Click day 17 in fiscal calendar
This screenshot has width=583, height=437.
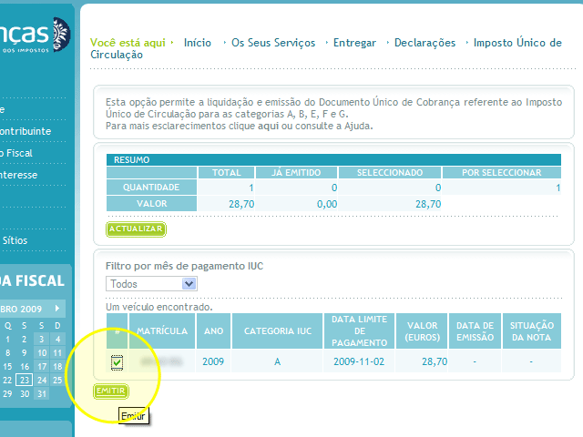42,367
